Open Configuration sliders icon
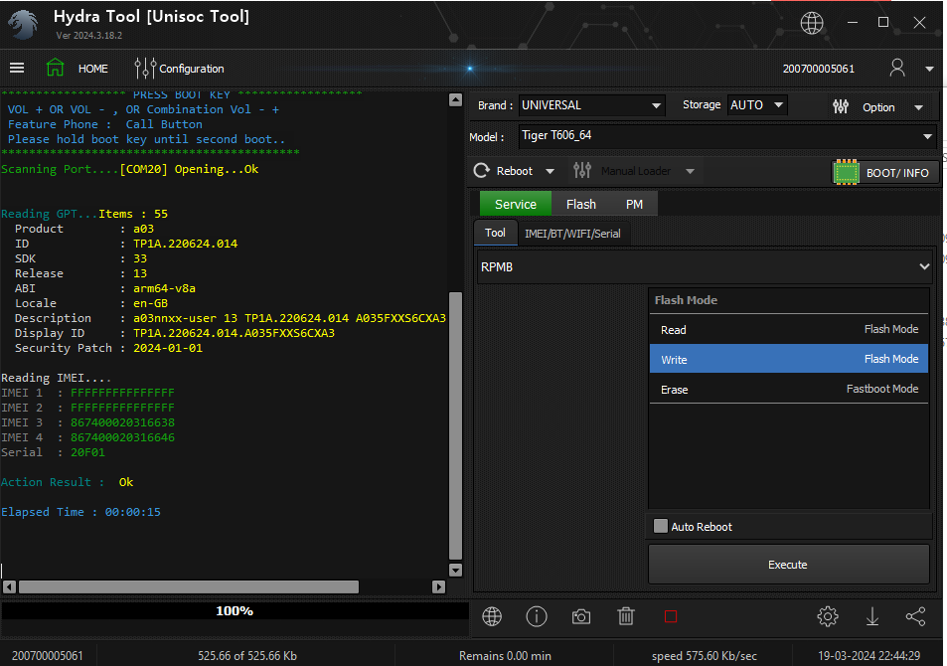 click(x=145, y=69)
